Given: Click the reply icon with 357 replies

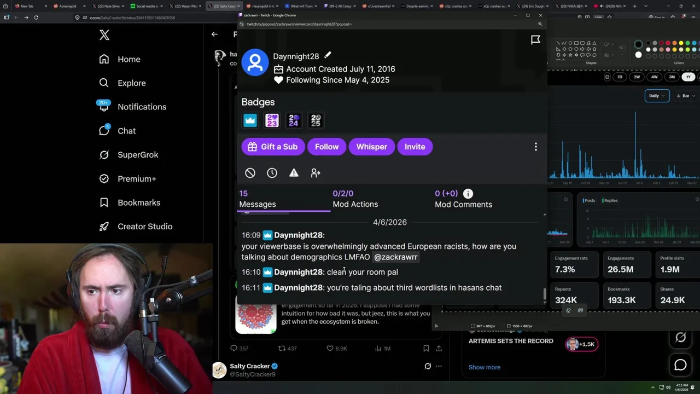Looking at the screenshot, I should click(x=234, y=349).
